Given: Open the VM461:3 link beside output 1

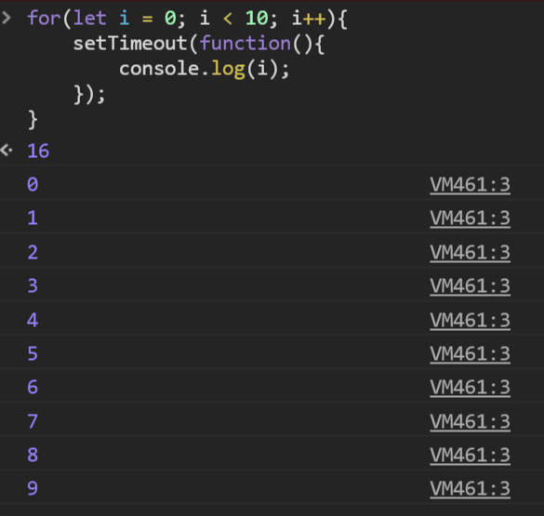Looking at the screenshot, I should (x=470, y=218).
